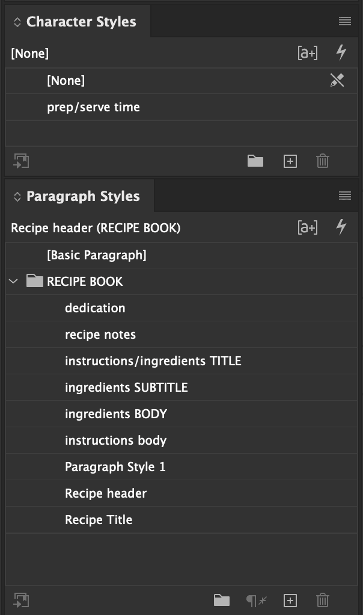This screenshot has height=615, width=363.
Task: Cycle Character Styles panel display size arrows
Action: point(17,22)
